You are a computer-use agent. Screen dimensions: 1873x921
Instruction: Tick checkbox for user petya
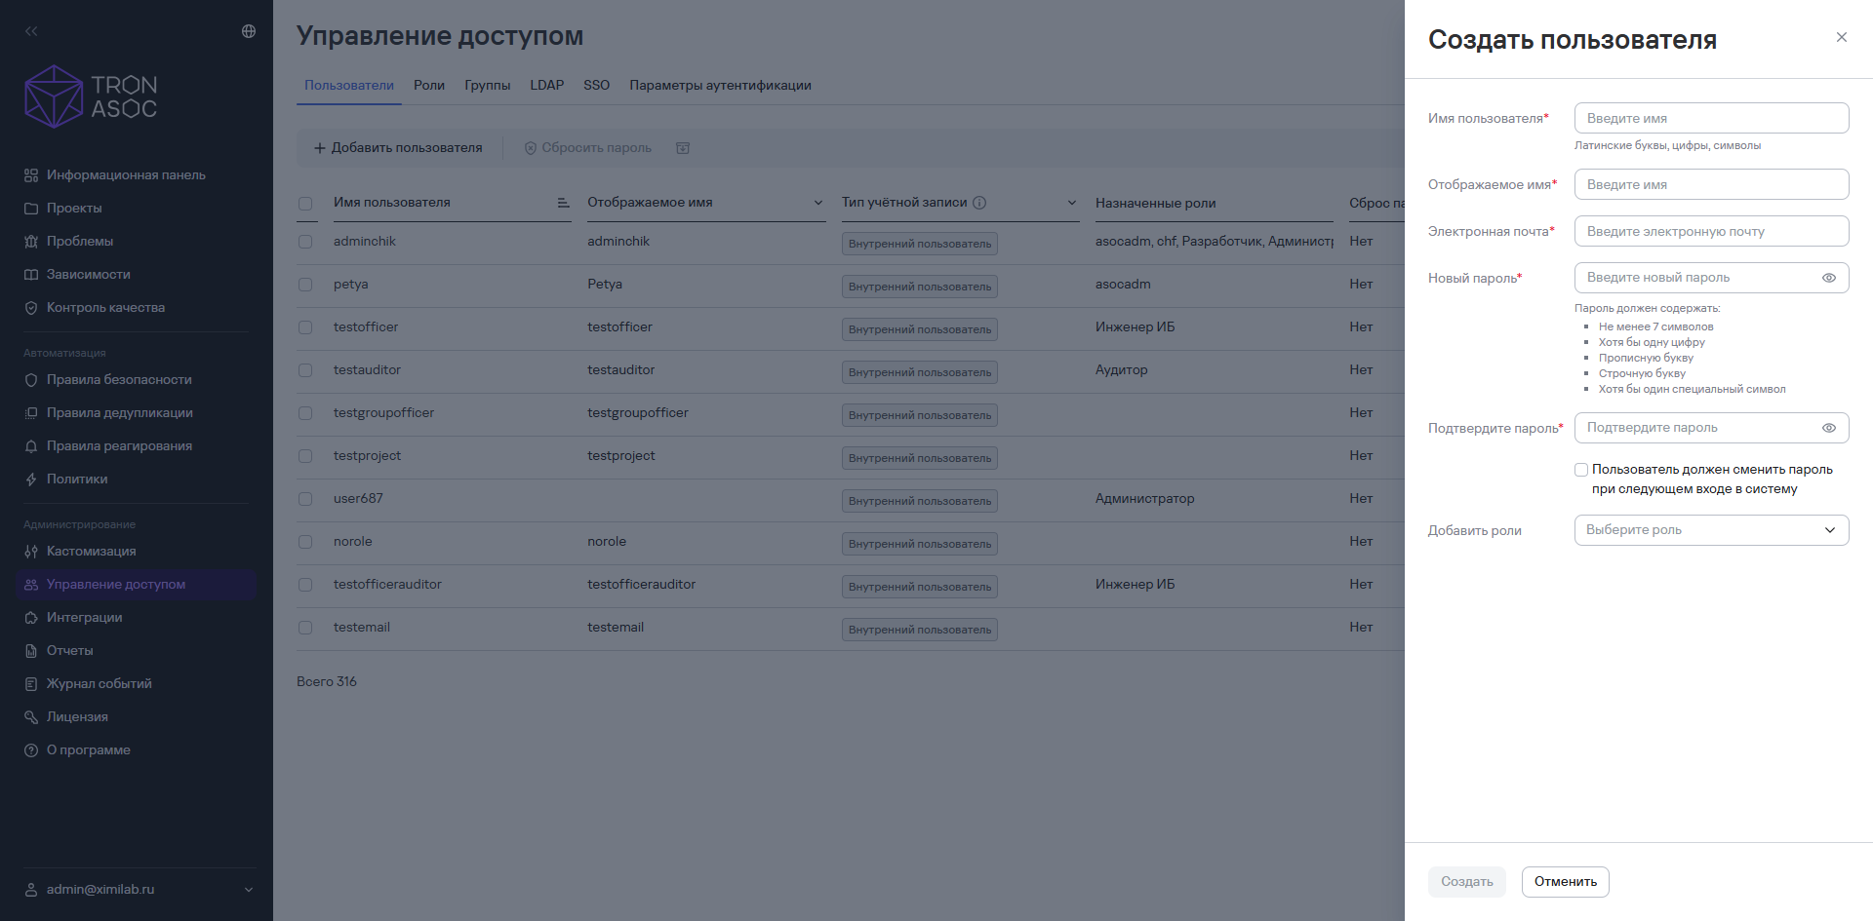click(305, 285)
